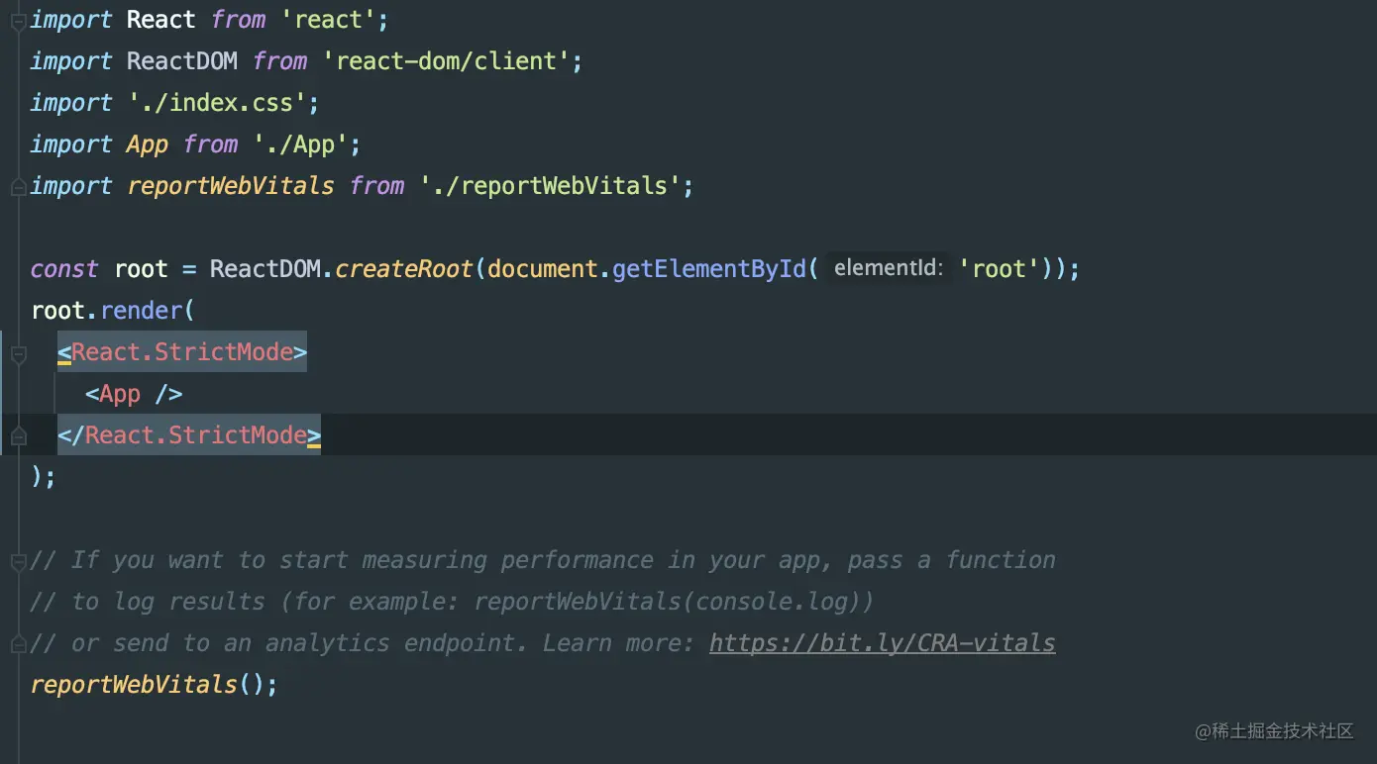
Task: Click the './index.css' import path
Action: (x=217, y=103)
